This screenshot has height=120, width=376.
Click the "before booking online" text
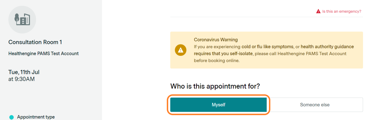216,60
